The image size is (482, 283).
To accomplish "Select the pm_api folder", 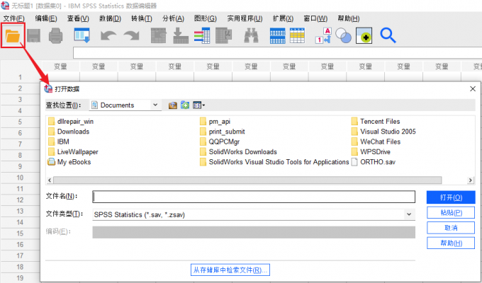I will (x=215, y=122).
